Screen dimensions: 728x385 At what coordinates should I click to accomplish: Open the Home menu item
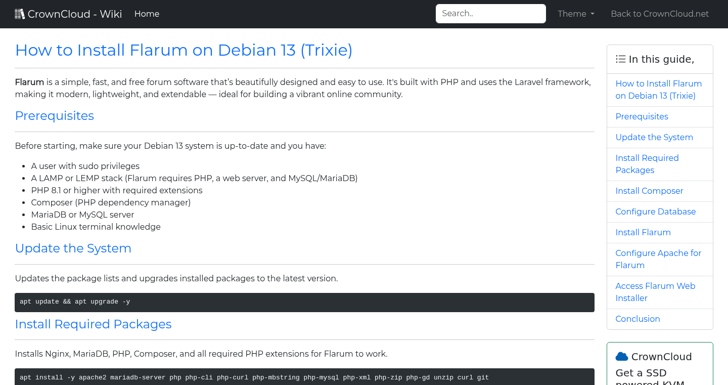147,14
